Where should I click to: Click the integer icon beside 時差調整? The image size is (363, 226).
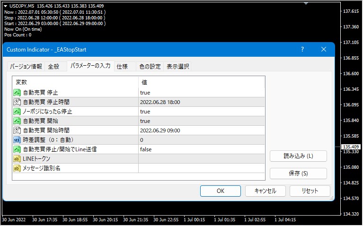[x=17, y=140]
